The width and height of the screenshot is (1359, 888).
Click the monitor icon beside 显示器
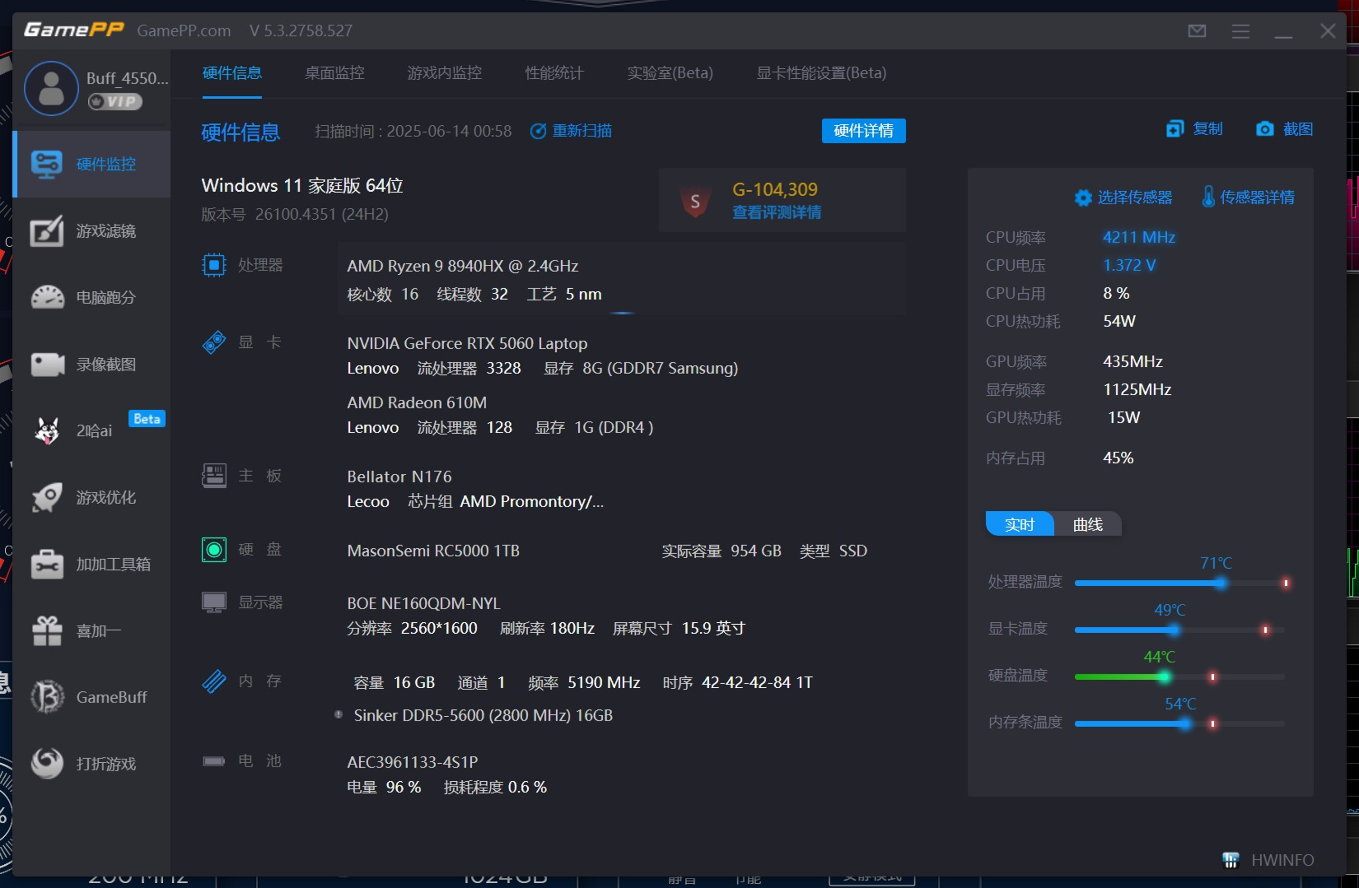[x=214, y=602]
